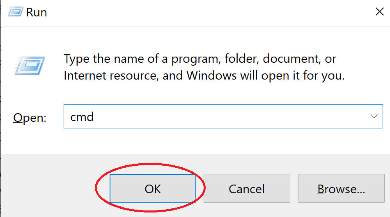Click the Run title text
Screen dimensions: 390x217
point(37,12)
